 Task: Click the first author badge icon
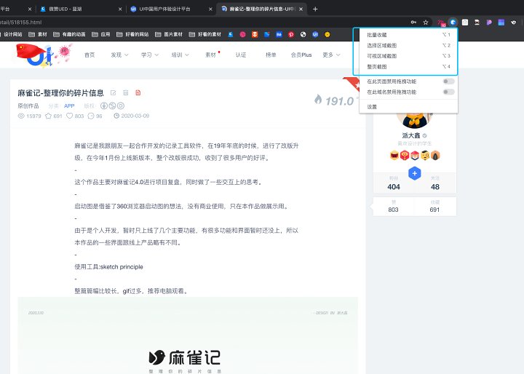click(x=394, y=156)
